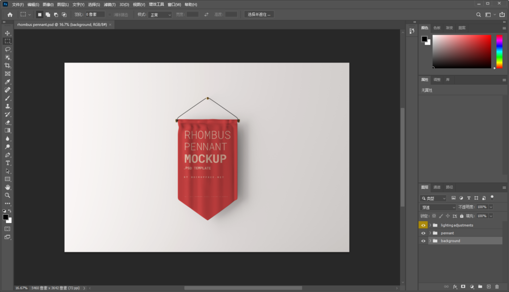
Task: Open the marquee tool preset dropdown
Action: (x=25, y=14)
